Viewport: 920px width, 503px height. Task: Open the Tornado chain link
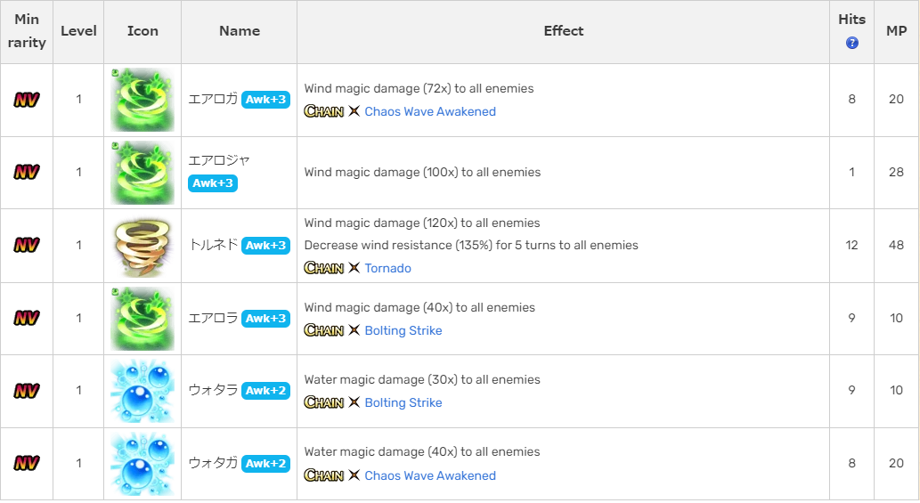point(387,268)
